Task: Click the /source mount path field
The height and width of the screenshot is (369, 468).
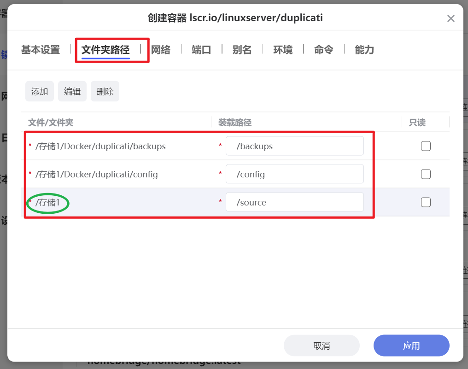Action: [x=295, y=202]
